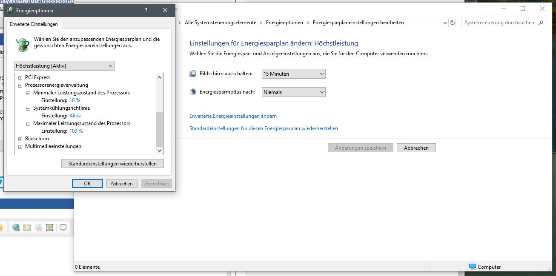Collapse Maximaler Leistungszustand des Prozessors

(x=28, y=124)
